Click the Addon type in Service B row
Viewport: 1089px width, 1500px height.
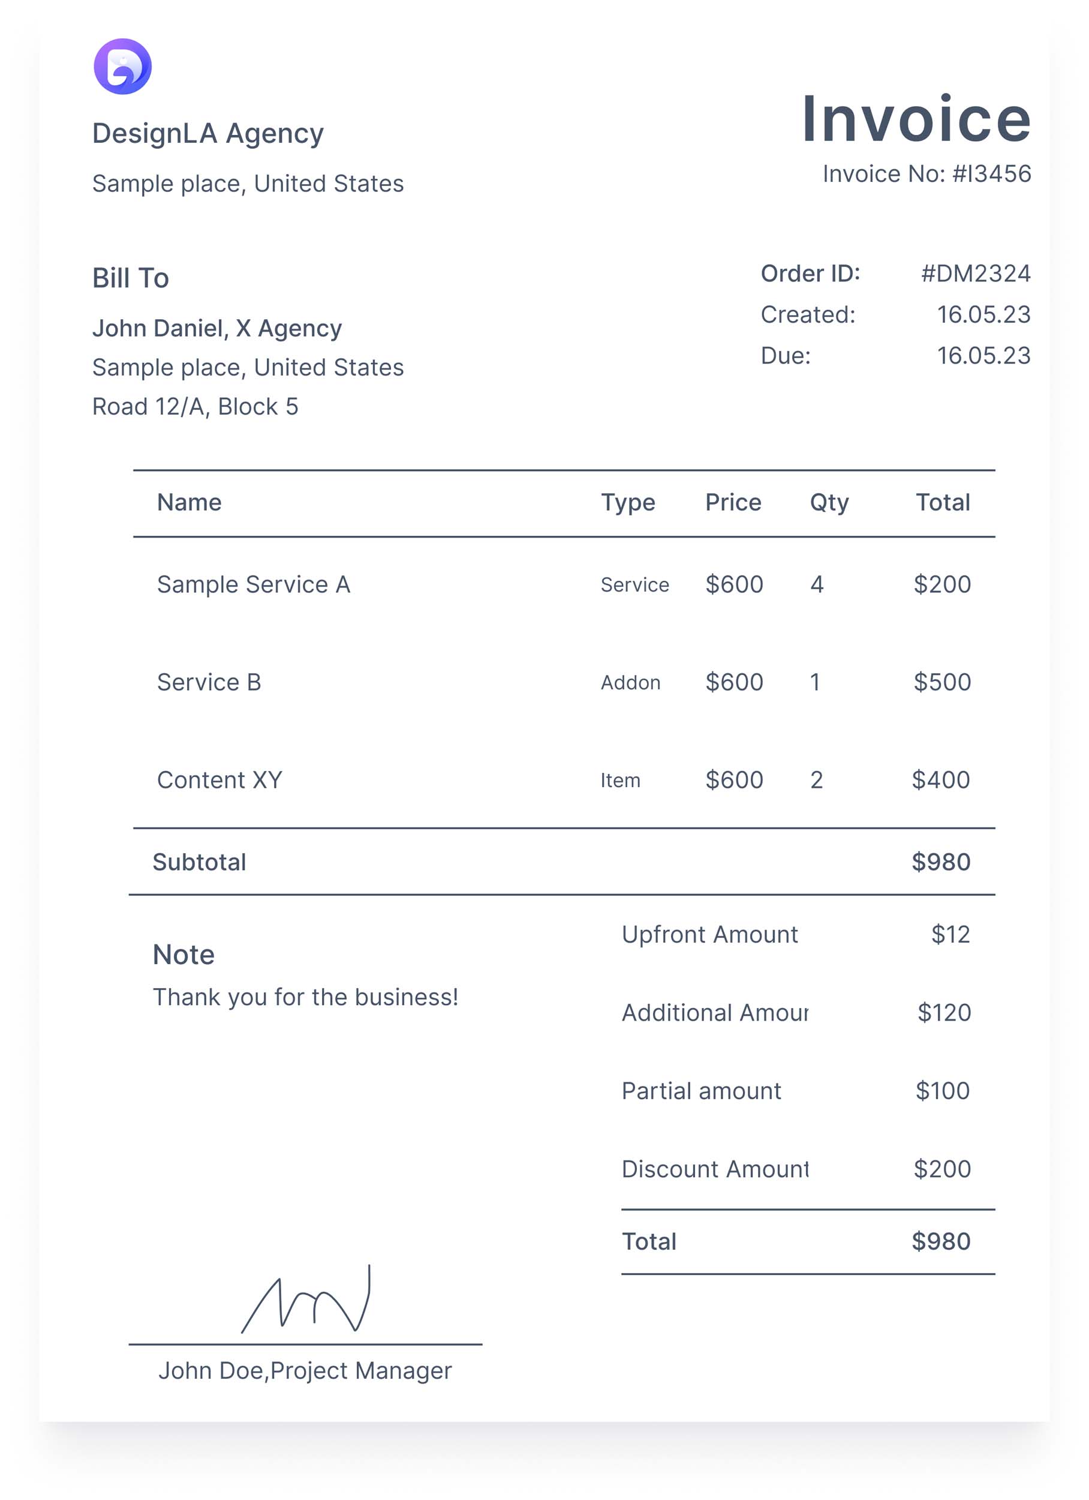click(x=630, y=683)
